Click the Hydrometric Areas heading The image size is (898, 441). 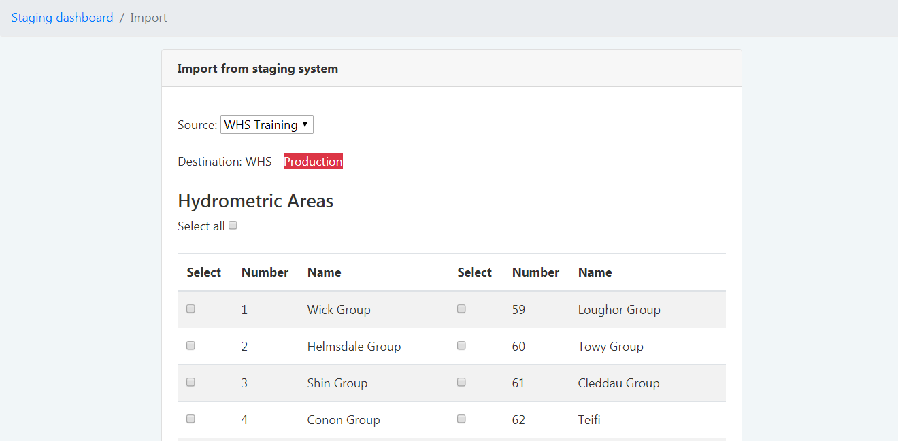coord(255,201)
